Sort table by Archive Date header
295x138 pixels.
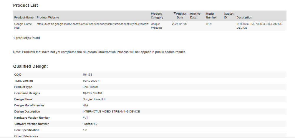click(195, 16)
